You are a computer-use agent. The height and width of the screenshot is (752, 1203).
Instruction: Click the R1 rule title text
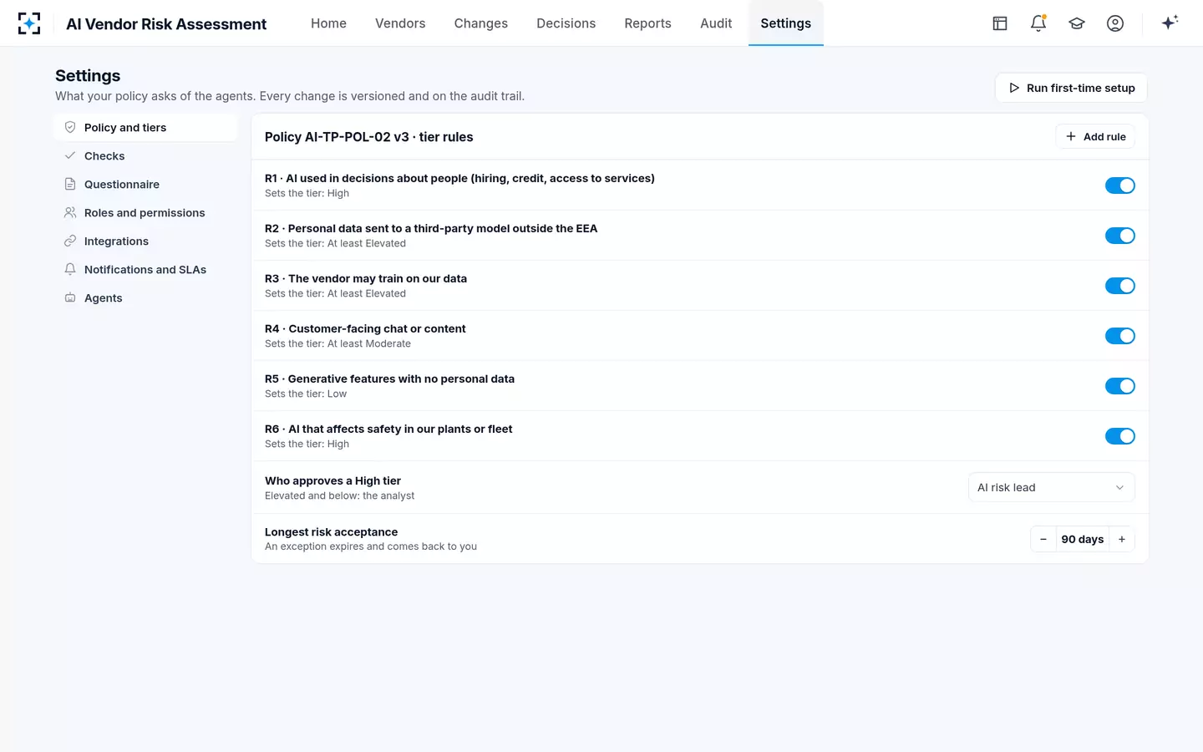pyautogui.click(x=459, y=178)
